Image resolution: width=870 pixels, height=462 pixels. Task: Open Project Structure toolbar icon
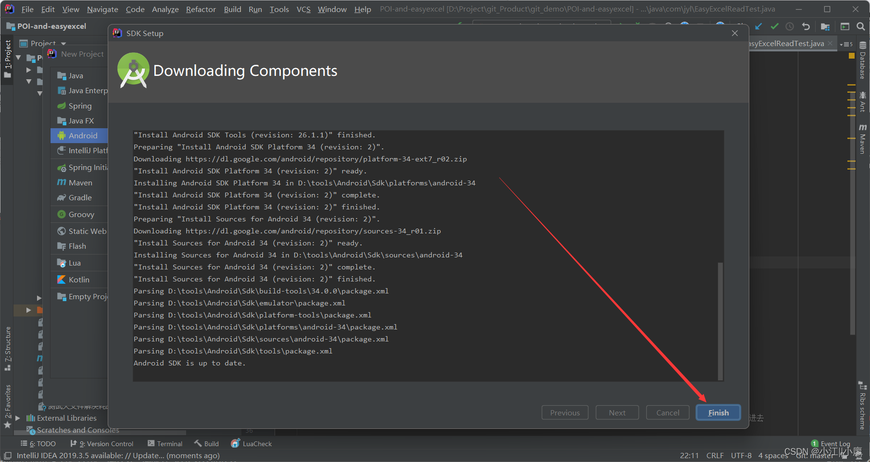tap(825, 26)
